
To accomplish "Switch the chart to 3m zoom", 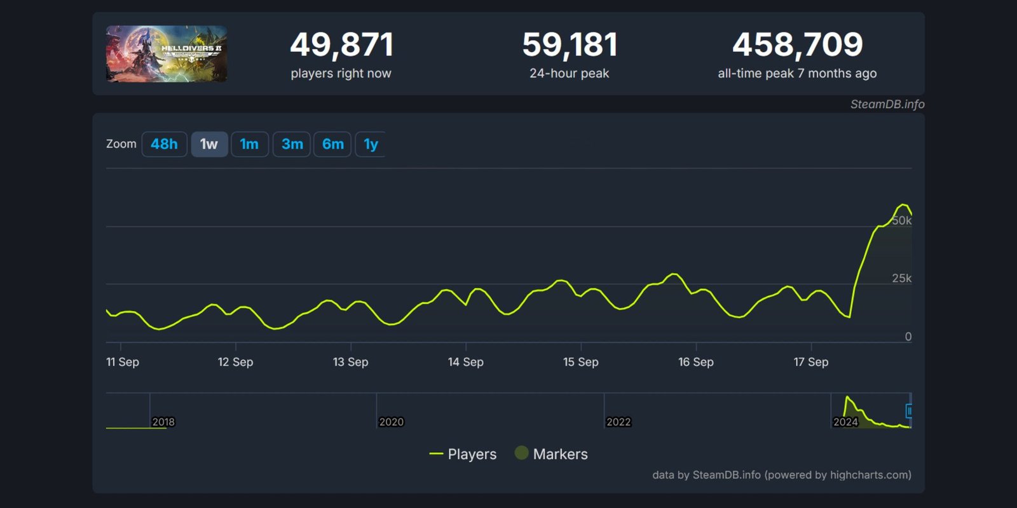I will pyautogui.click(x=292, y=144).
